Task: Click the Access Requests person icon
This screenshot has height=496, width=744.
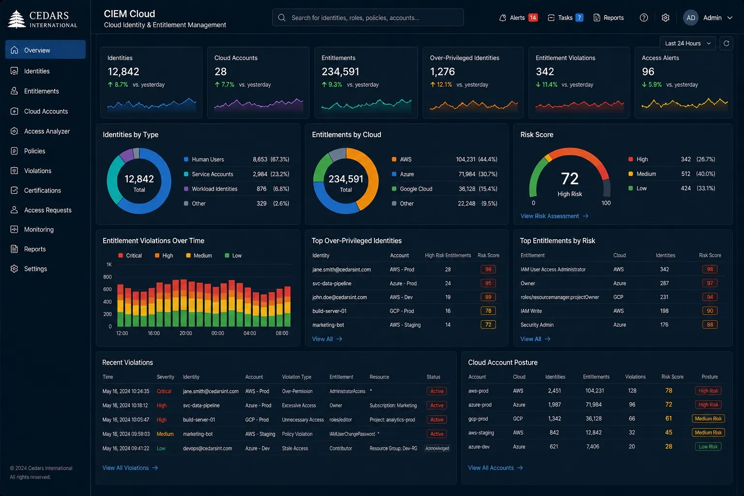Action: point(15,210)
